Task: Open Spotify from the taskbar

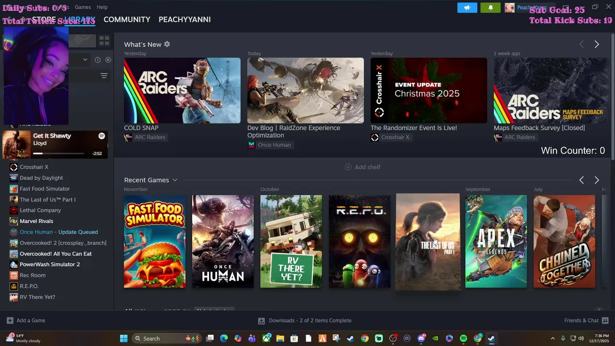Action: click(x=463, y=339)
